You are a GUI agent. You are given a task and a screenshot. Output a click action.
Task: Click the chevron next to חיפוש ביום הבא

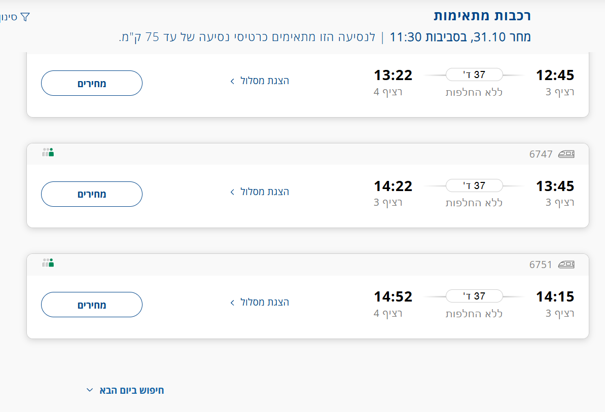pos(90,390)
